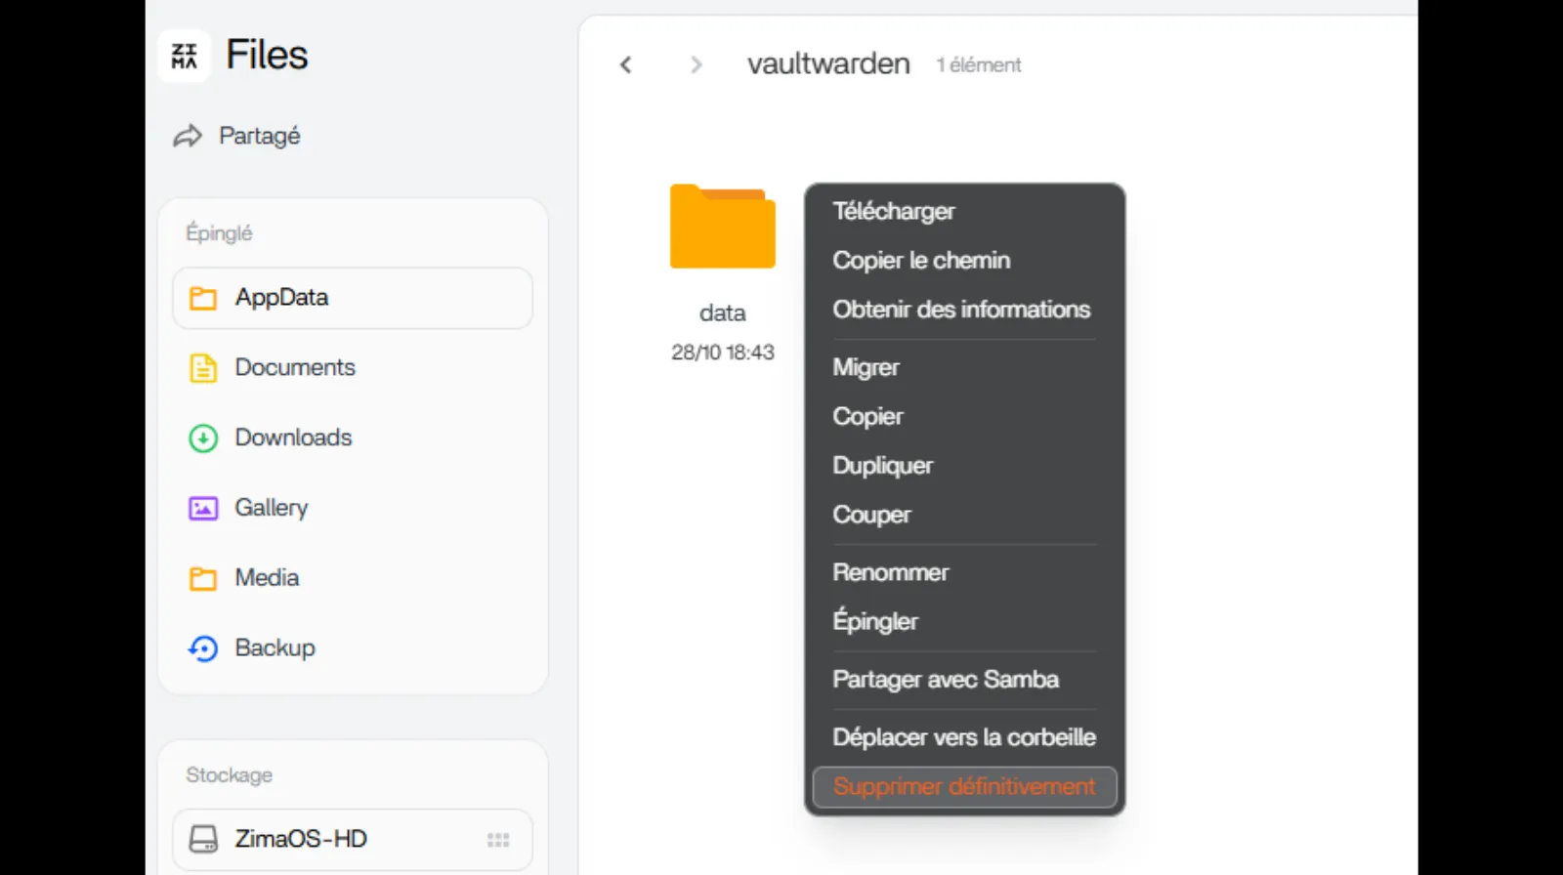Click Partager avec Samba option
This screenshot has width=1563, height=875.
tap(945, 680)
